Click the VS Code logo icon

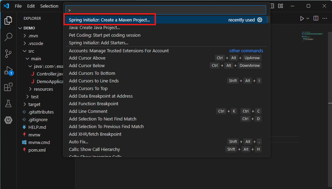point(6,6)
